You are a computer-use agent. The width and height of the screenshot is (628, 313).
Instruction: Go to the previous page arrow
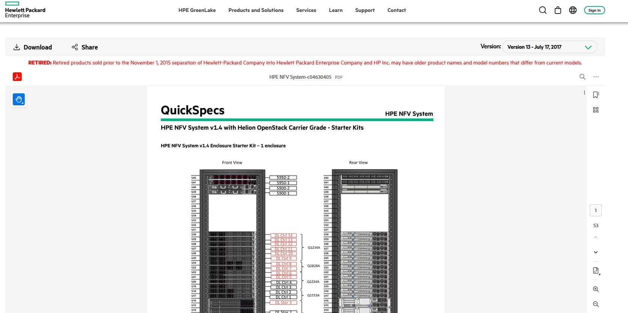(596, 237)
